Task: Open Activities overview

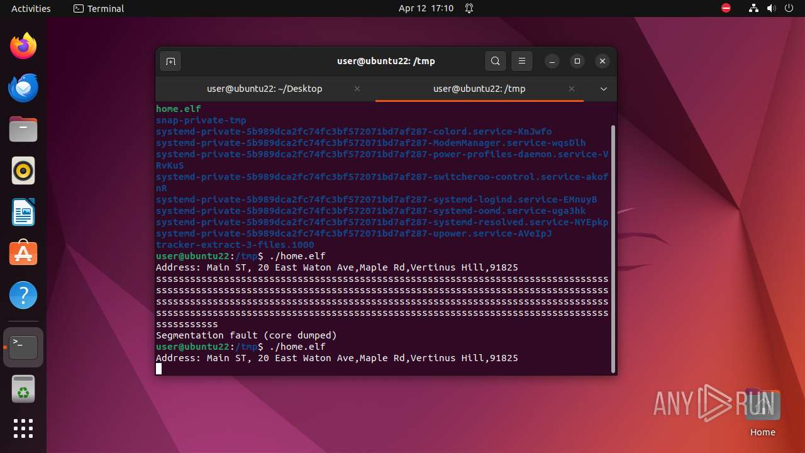Action: point(31,8)
